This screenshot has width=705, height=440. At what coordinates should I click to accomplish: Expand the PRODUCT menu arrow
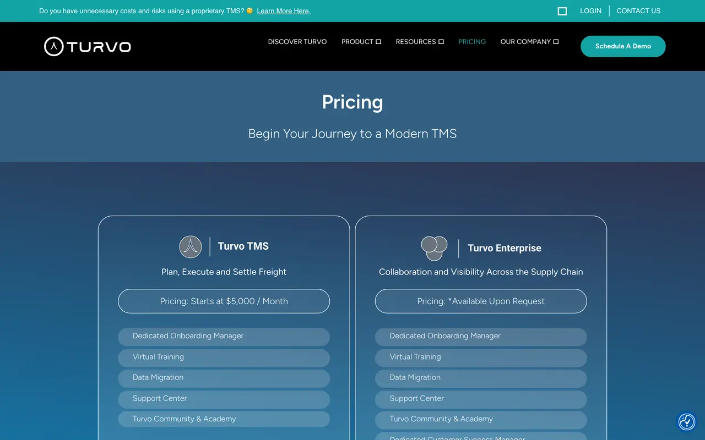tap(378, 42)
